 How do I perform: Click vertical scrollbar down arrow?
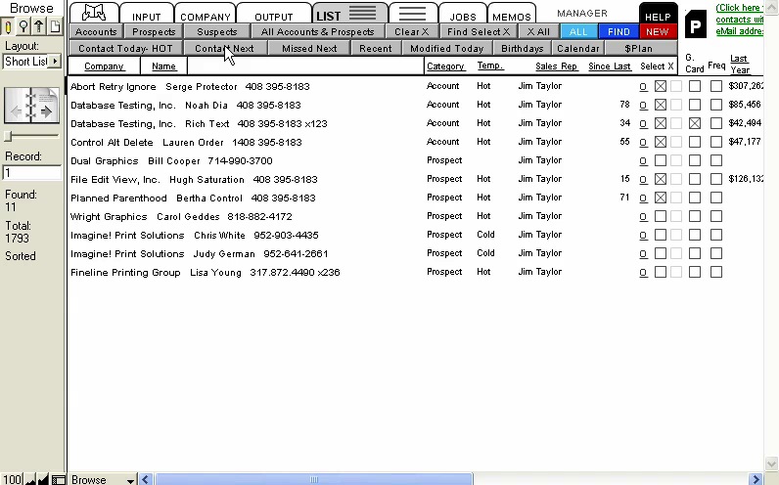coord(771,464)
